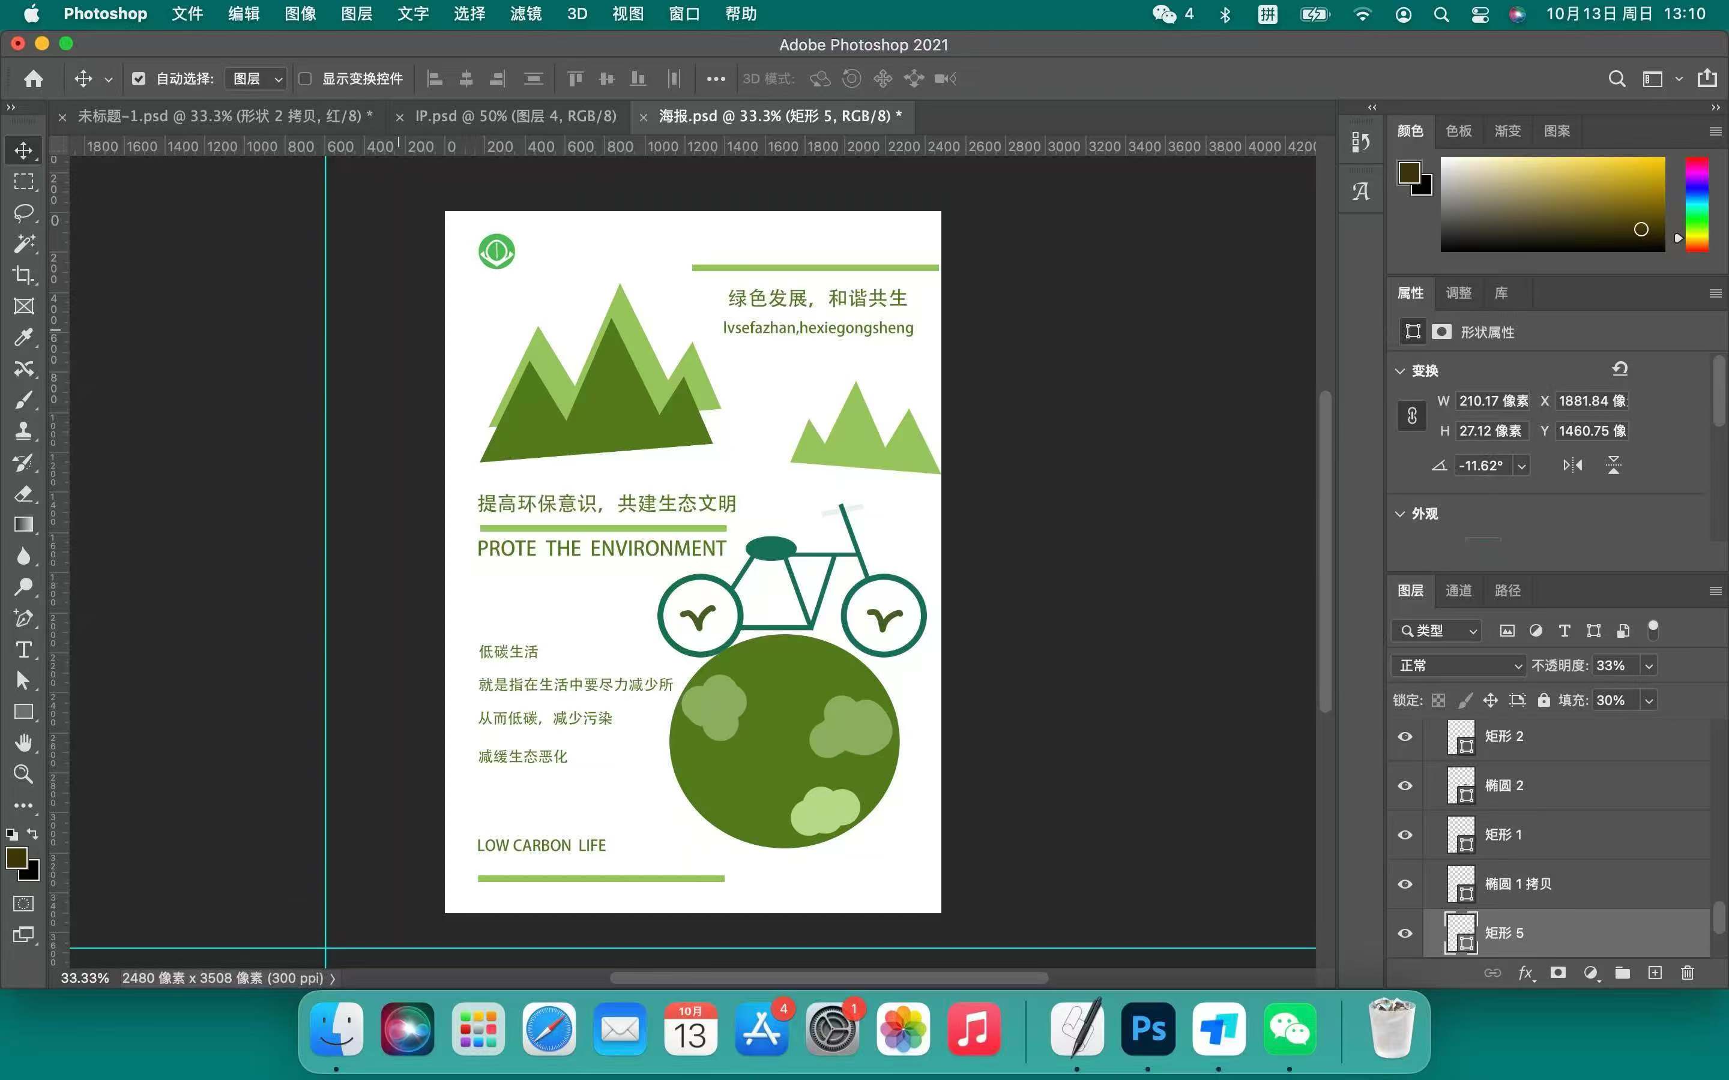Image resolution: width=1729 pixels, height=1080 pixels.
Task: Select the Gradient tool
Action: pos(23,524)
